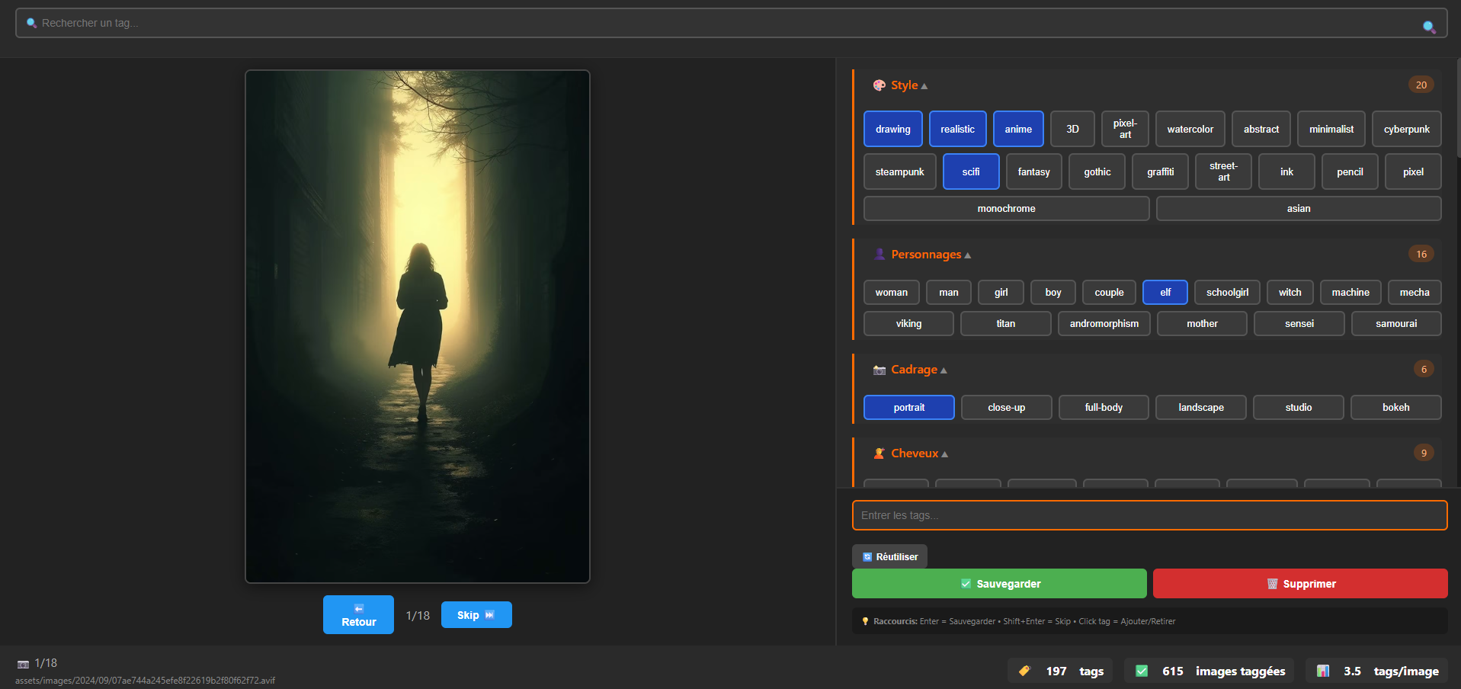Click the camera icon beside the 1/18 counter
This screenshot has height=689, width=1461.
click(22, 663)
